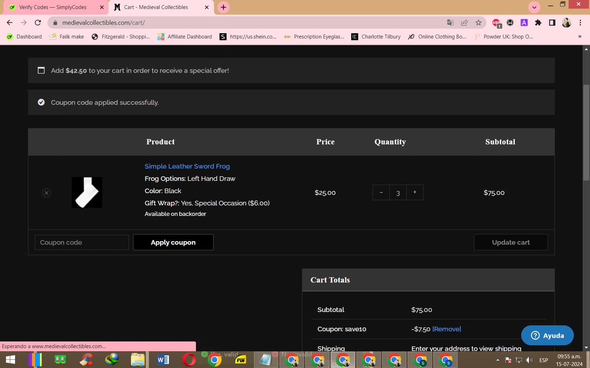Open the taskbar clock and date
The height and width of the screenshot is (368, 590).
(x=569, y=360)
